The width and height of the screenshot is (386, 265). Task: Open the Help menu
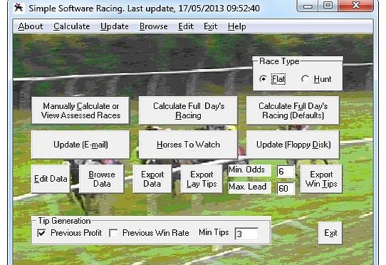click(x=237, y=26)
